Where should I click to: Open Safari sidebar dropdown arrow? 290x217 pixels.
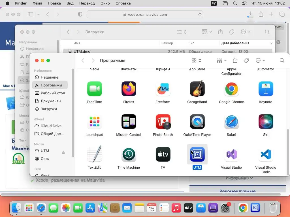(39, 14)
